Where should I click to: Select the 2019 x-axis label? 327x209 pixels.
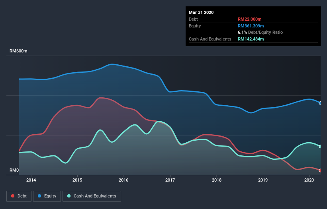pos(263,180)
